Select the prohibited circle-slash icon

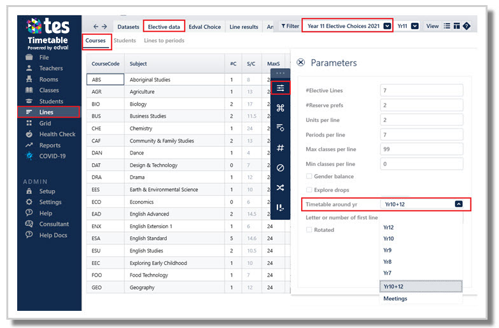point(280,168)
